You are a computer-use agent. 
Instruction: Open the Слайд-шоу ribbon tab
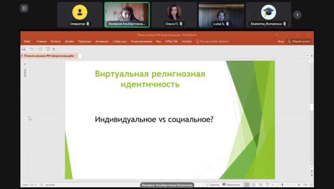pyautogui.click(x=120, y=41)
